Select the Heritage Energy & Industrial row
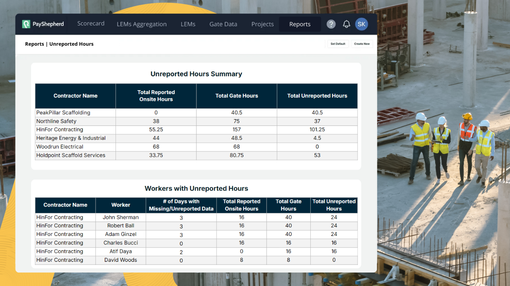 (x=196, y=138)
